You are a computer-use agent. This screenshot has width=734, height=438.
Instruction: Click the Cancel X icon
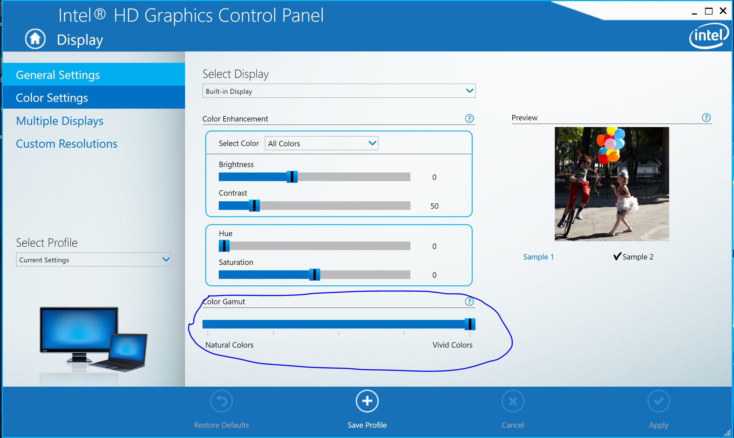coord(513,401)
